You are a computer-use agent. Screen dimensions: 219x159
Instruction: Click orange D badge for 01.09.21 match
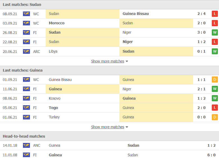215,80
